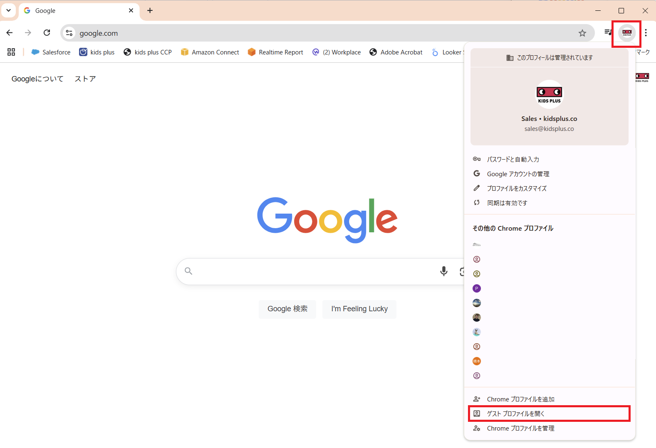Open kids plus CCP bookmark
The image size is (656, 448).
click(x=148, y=52)
